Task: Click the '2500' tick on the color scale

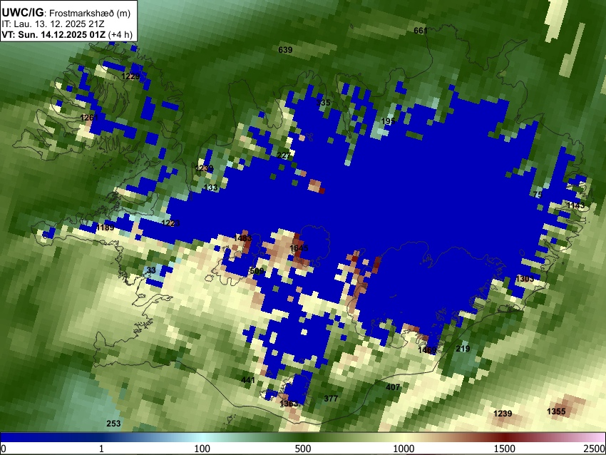Action: tap(595, 449)
